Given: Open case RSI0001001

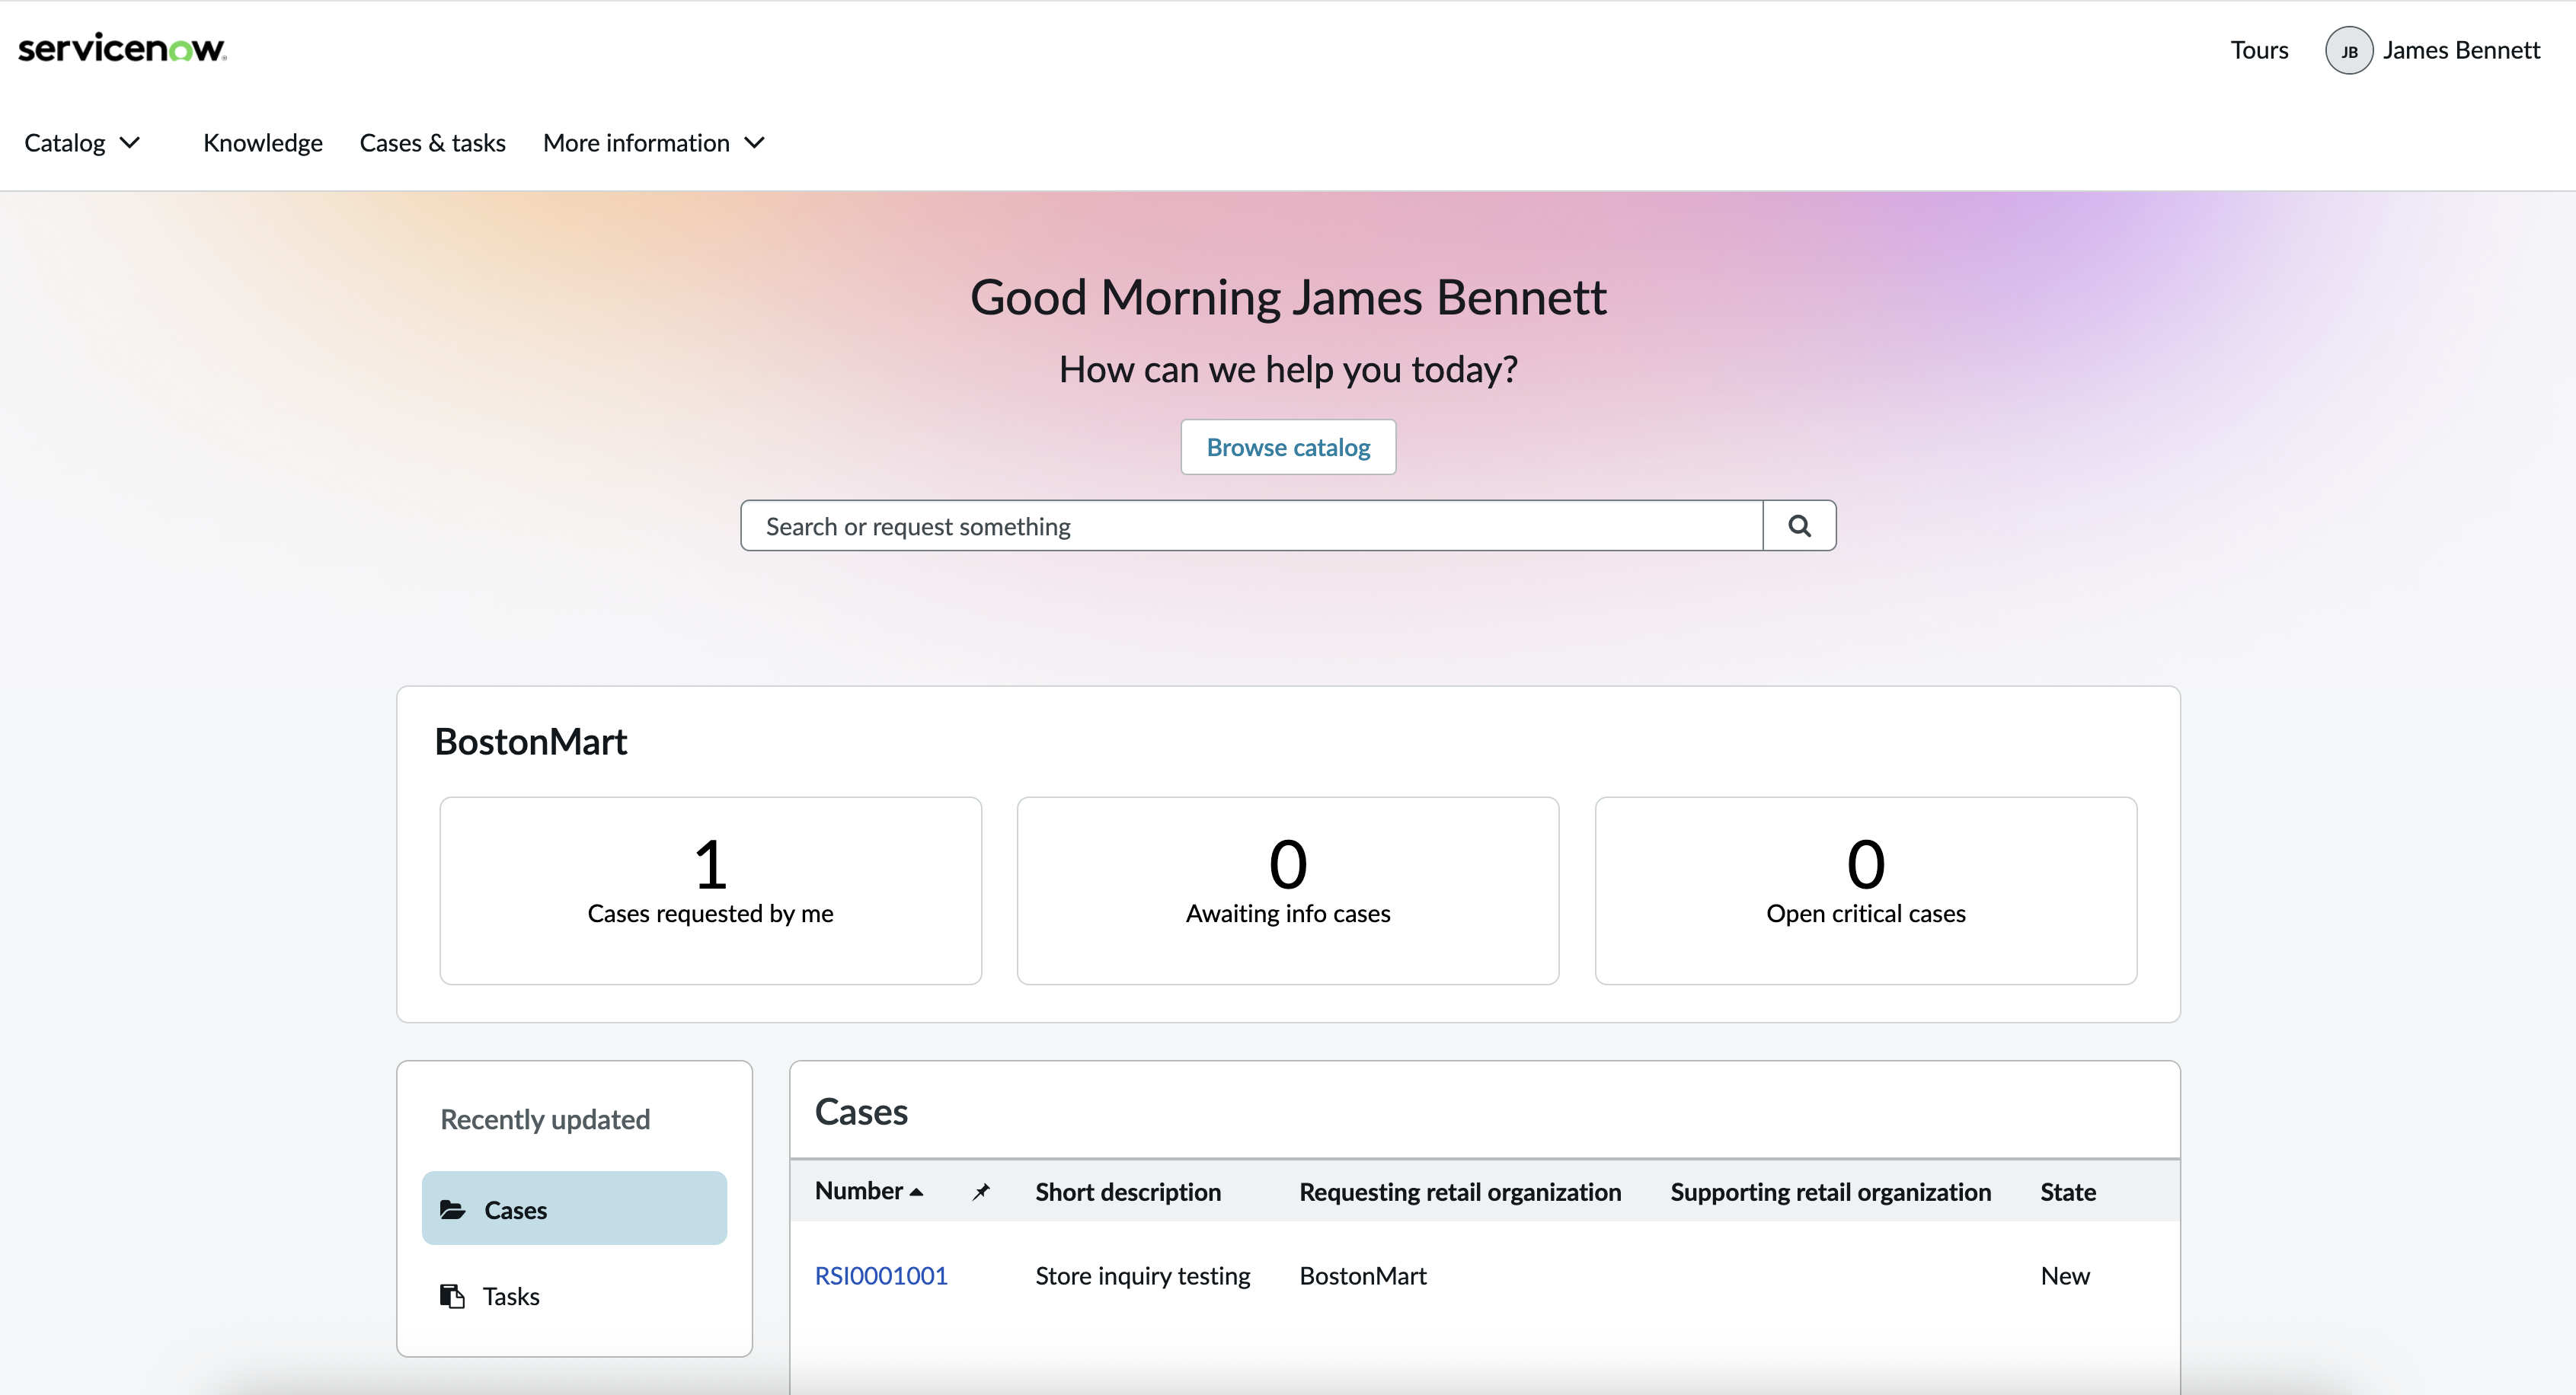Looking at the screenshot, I should click(881, 1275).
